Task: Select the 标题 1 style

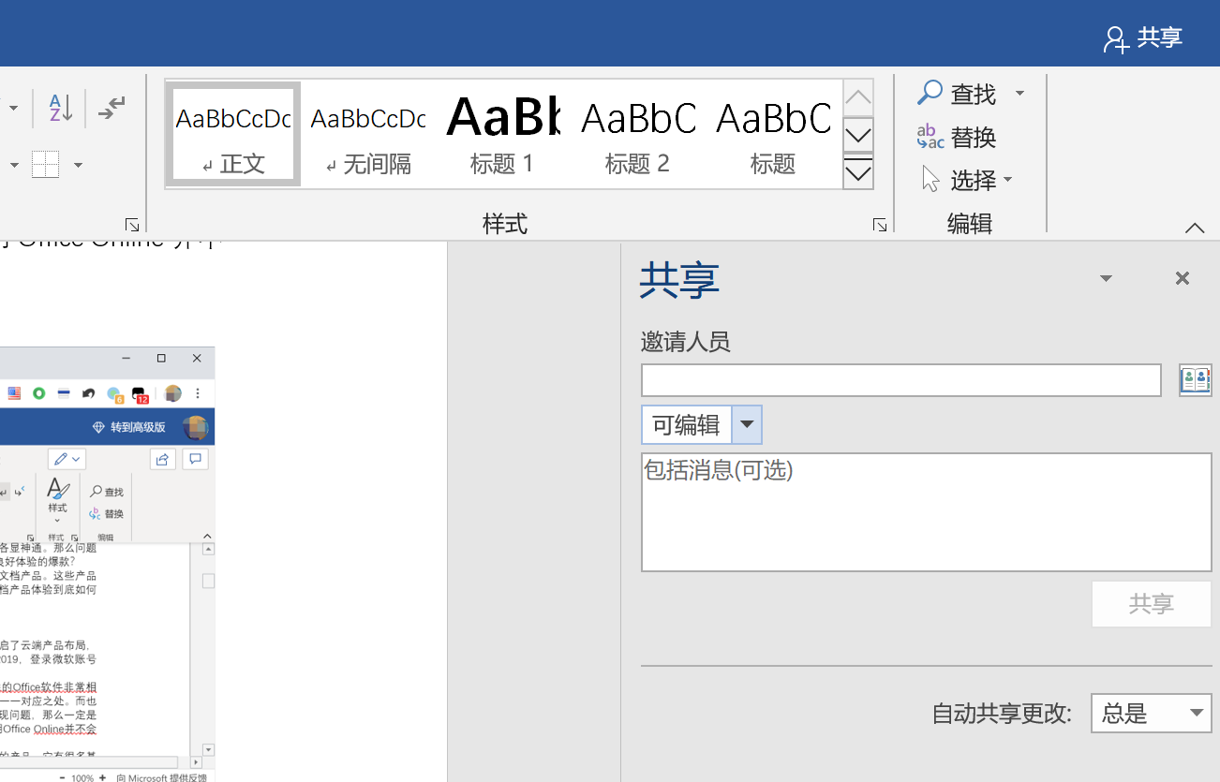Action: pyautogui.click(x=501, y=134)
